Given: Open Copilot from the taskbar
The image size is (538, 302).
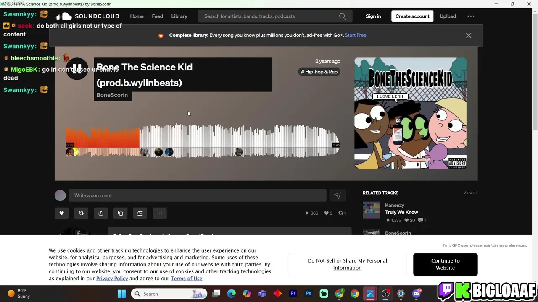Looking at the screenshot, I should (247, 294).
